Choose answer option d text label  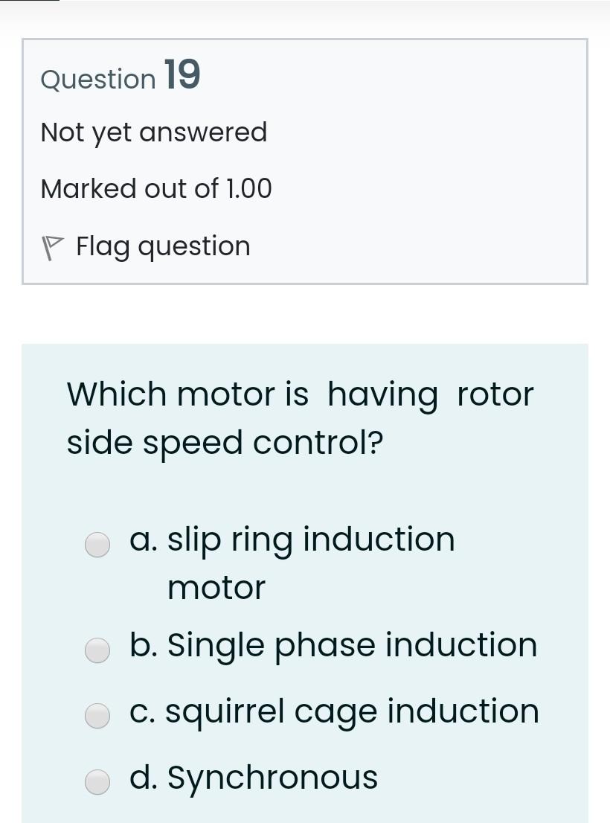coord(254,777)
